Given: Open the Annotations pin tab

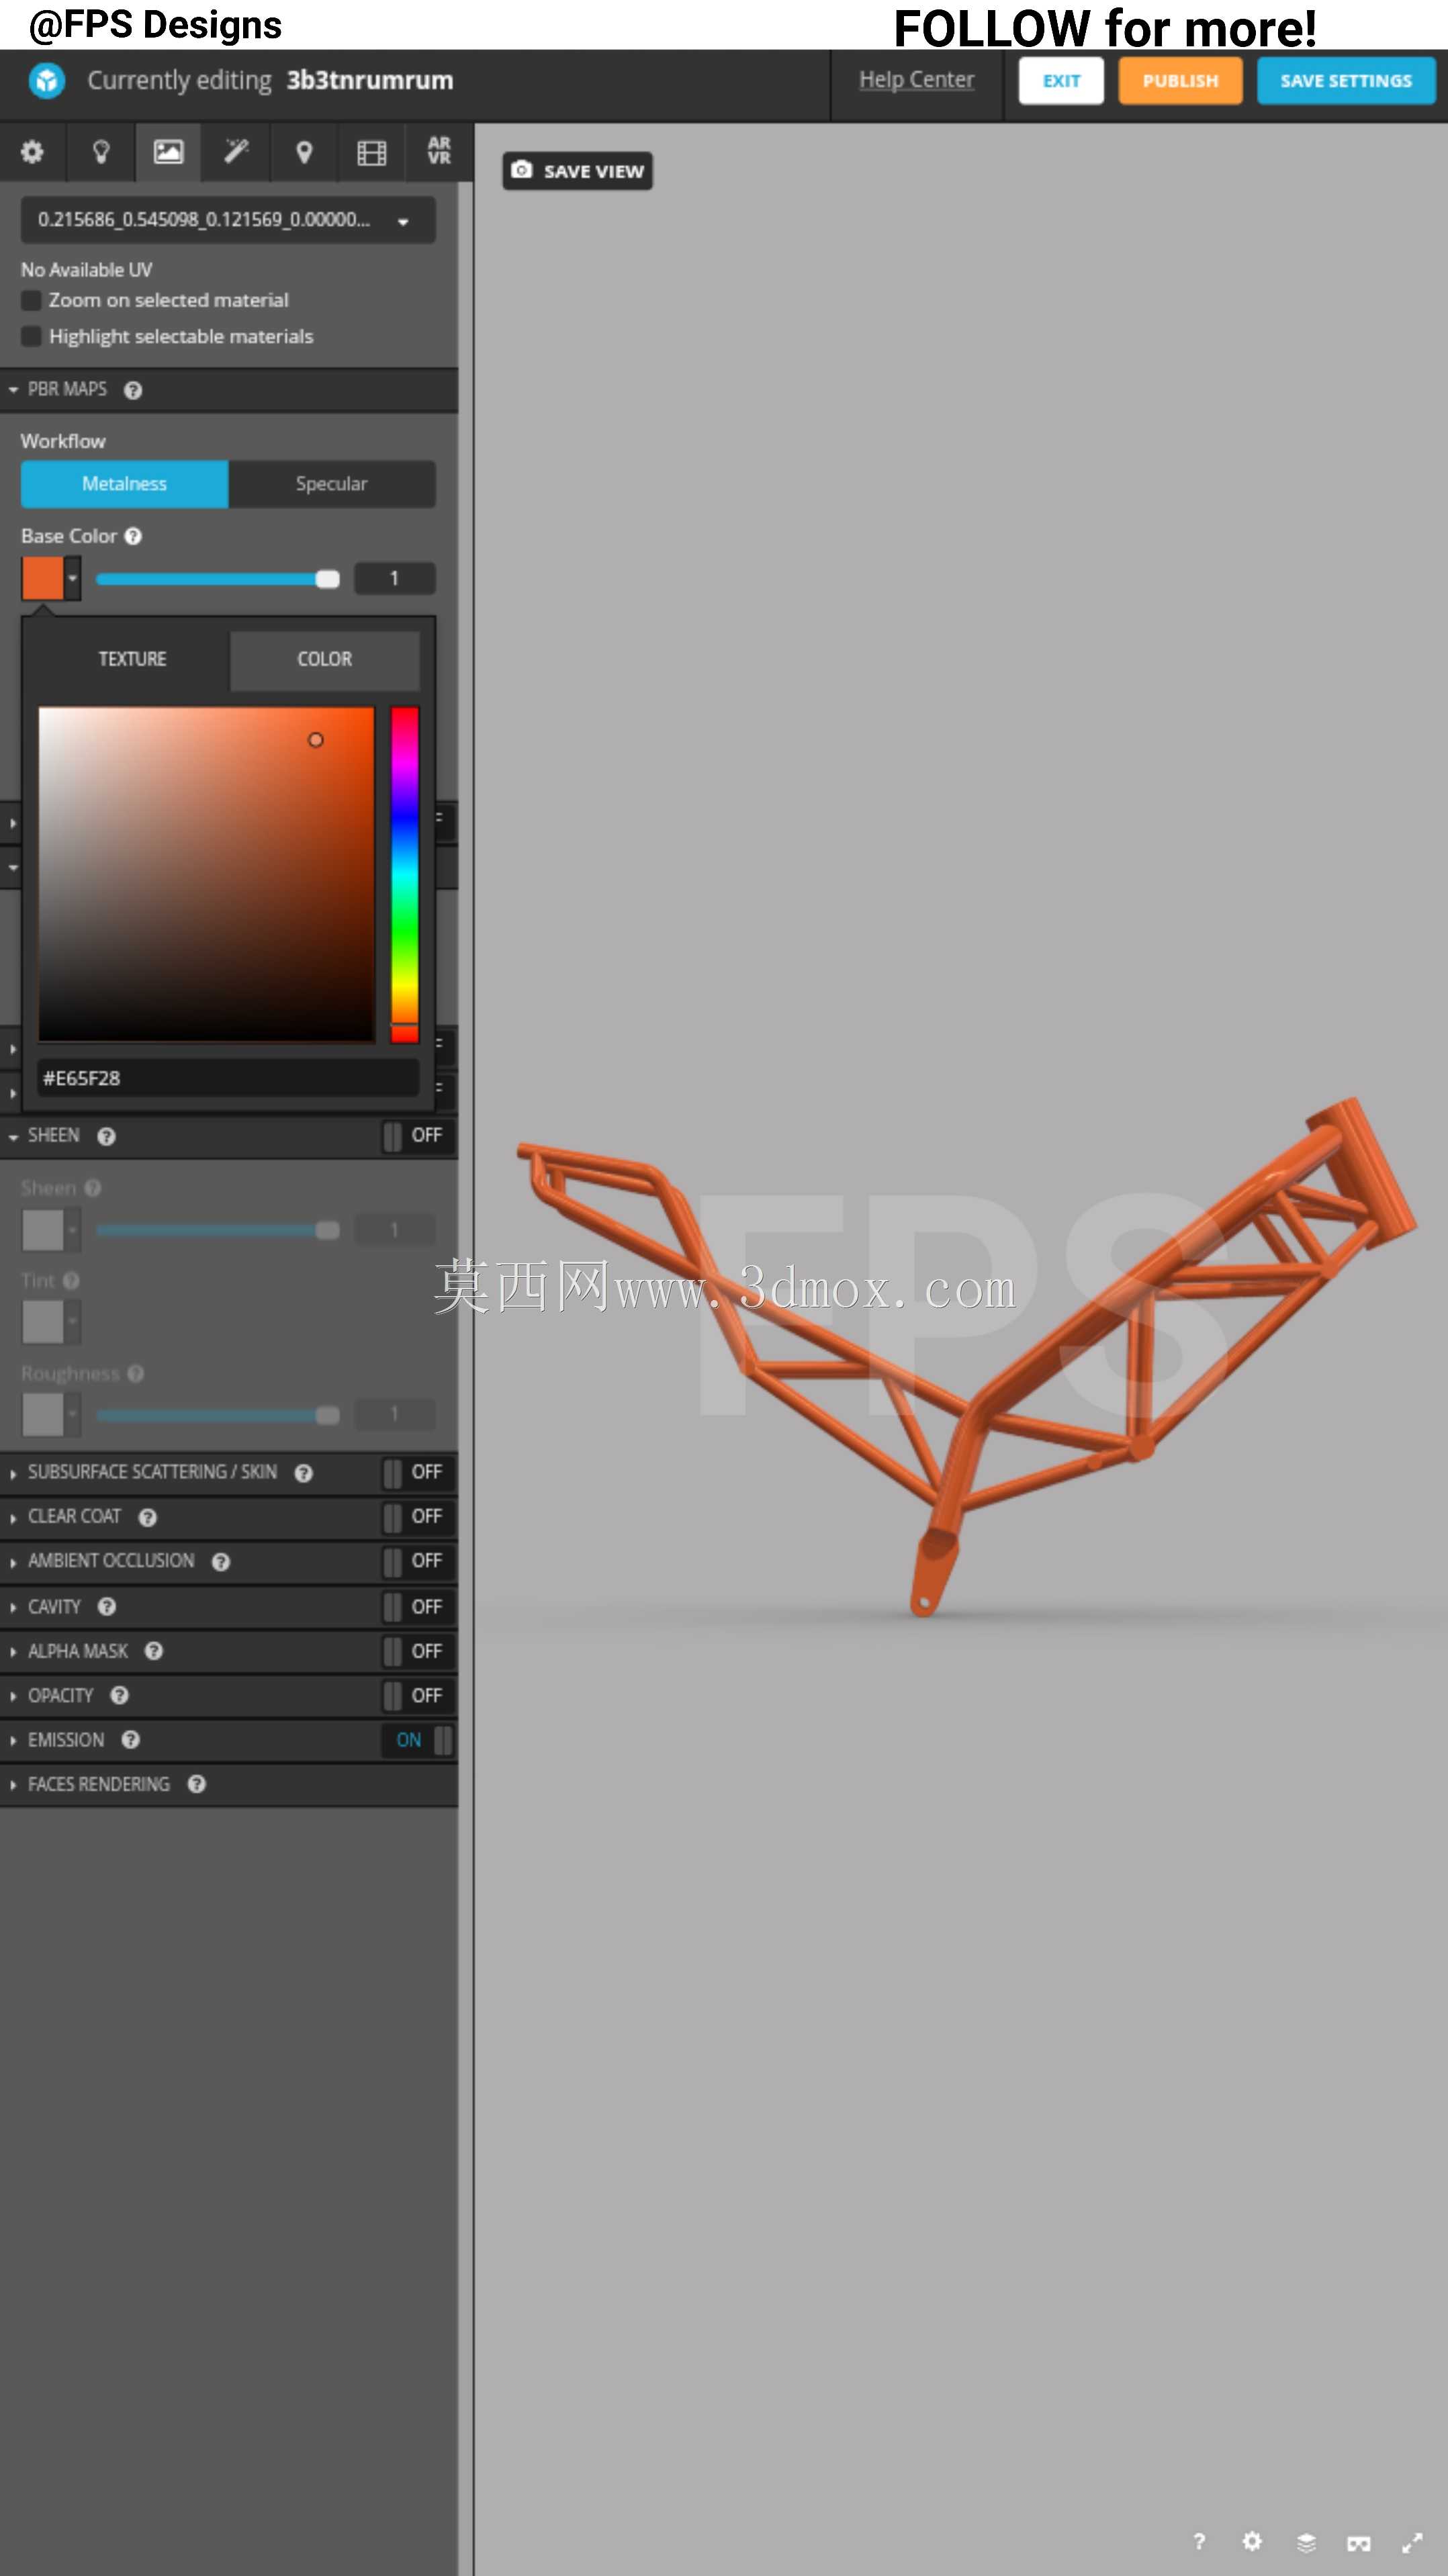Looking at the screenshot, I should tap(304, 152).
